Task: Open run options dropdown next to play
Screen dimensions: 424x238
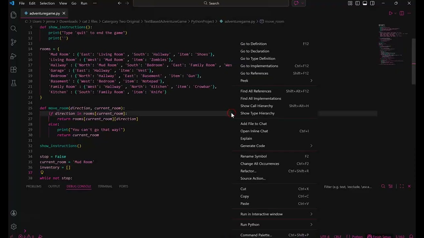Action: point(395,13)
